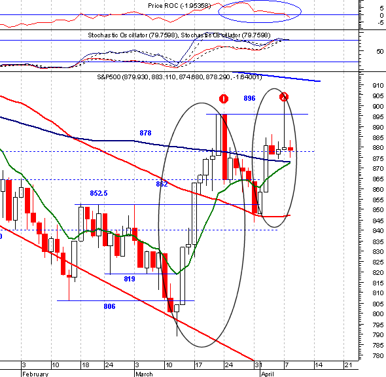Click the S&P500 price data header
The image size is (386, 377).
(179, 77)
